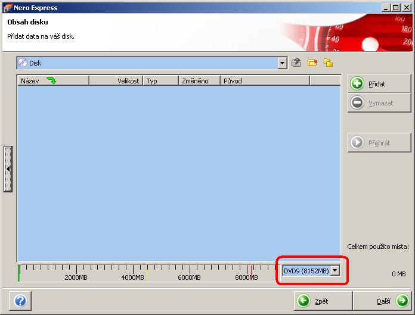Screen dimensions: 415x315
Task: Continue with the Další button
Action: [382, 301]
